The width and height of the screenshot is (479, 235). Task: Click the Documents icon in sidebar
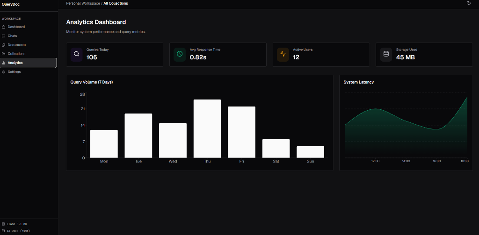click(4, 45)
